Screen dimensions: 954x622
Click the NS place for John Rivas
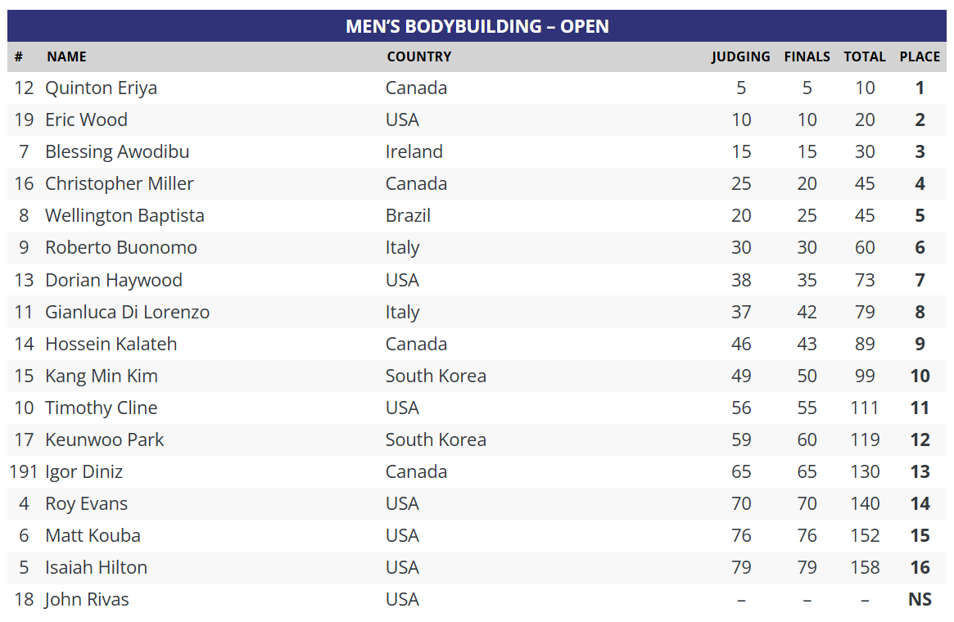(920, 600)
